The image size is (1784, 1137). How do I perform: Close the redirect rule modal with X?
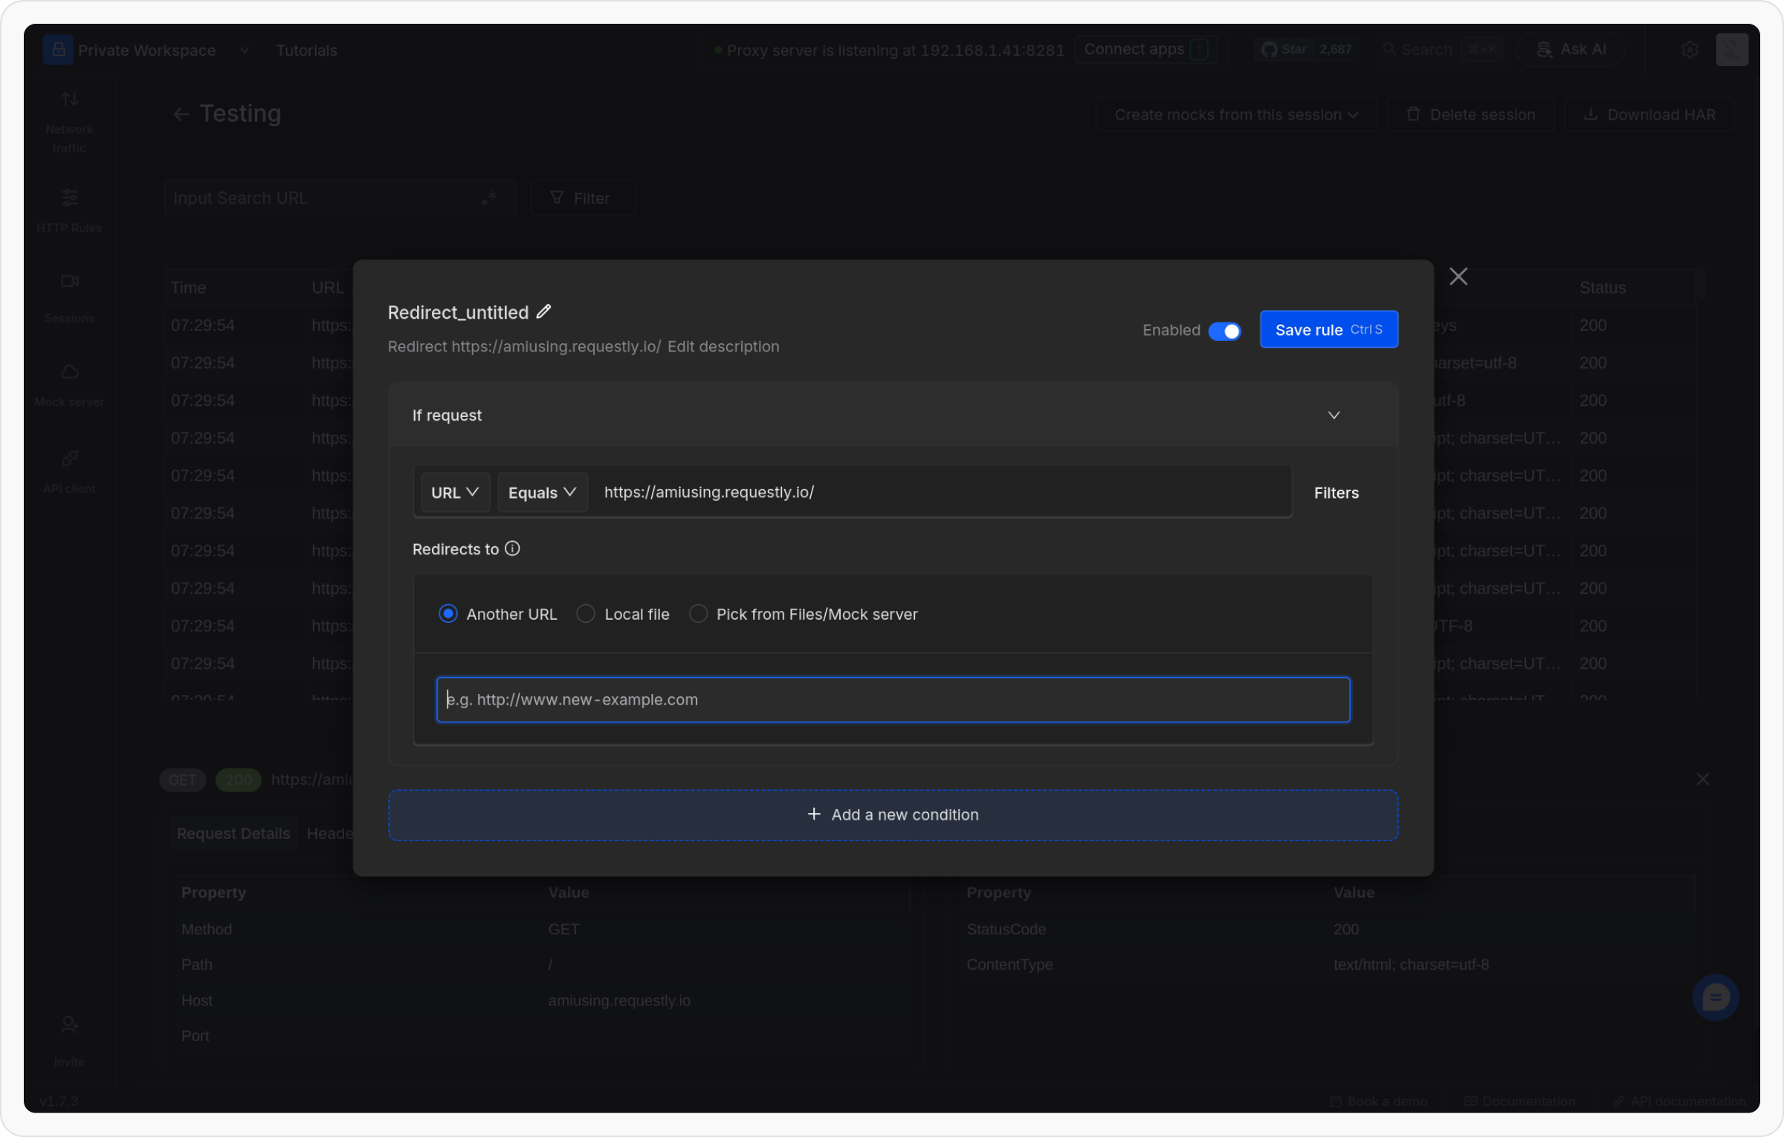(1458, 277)
